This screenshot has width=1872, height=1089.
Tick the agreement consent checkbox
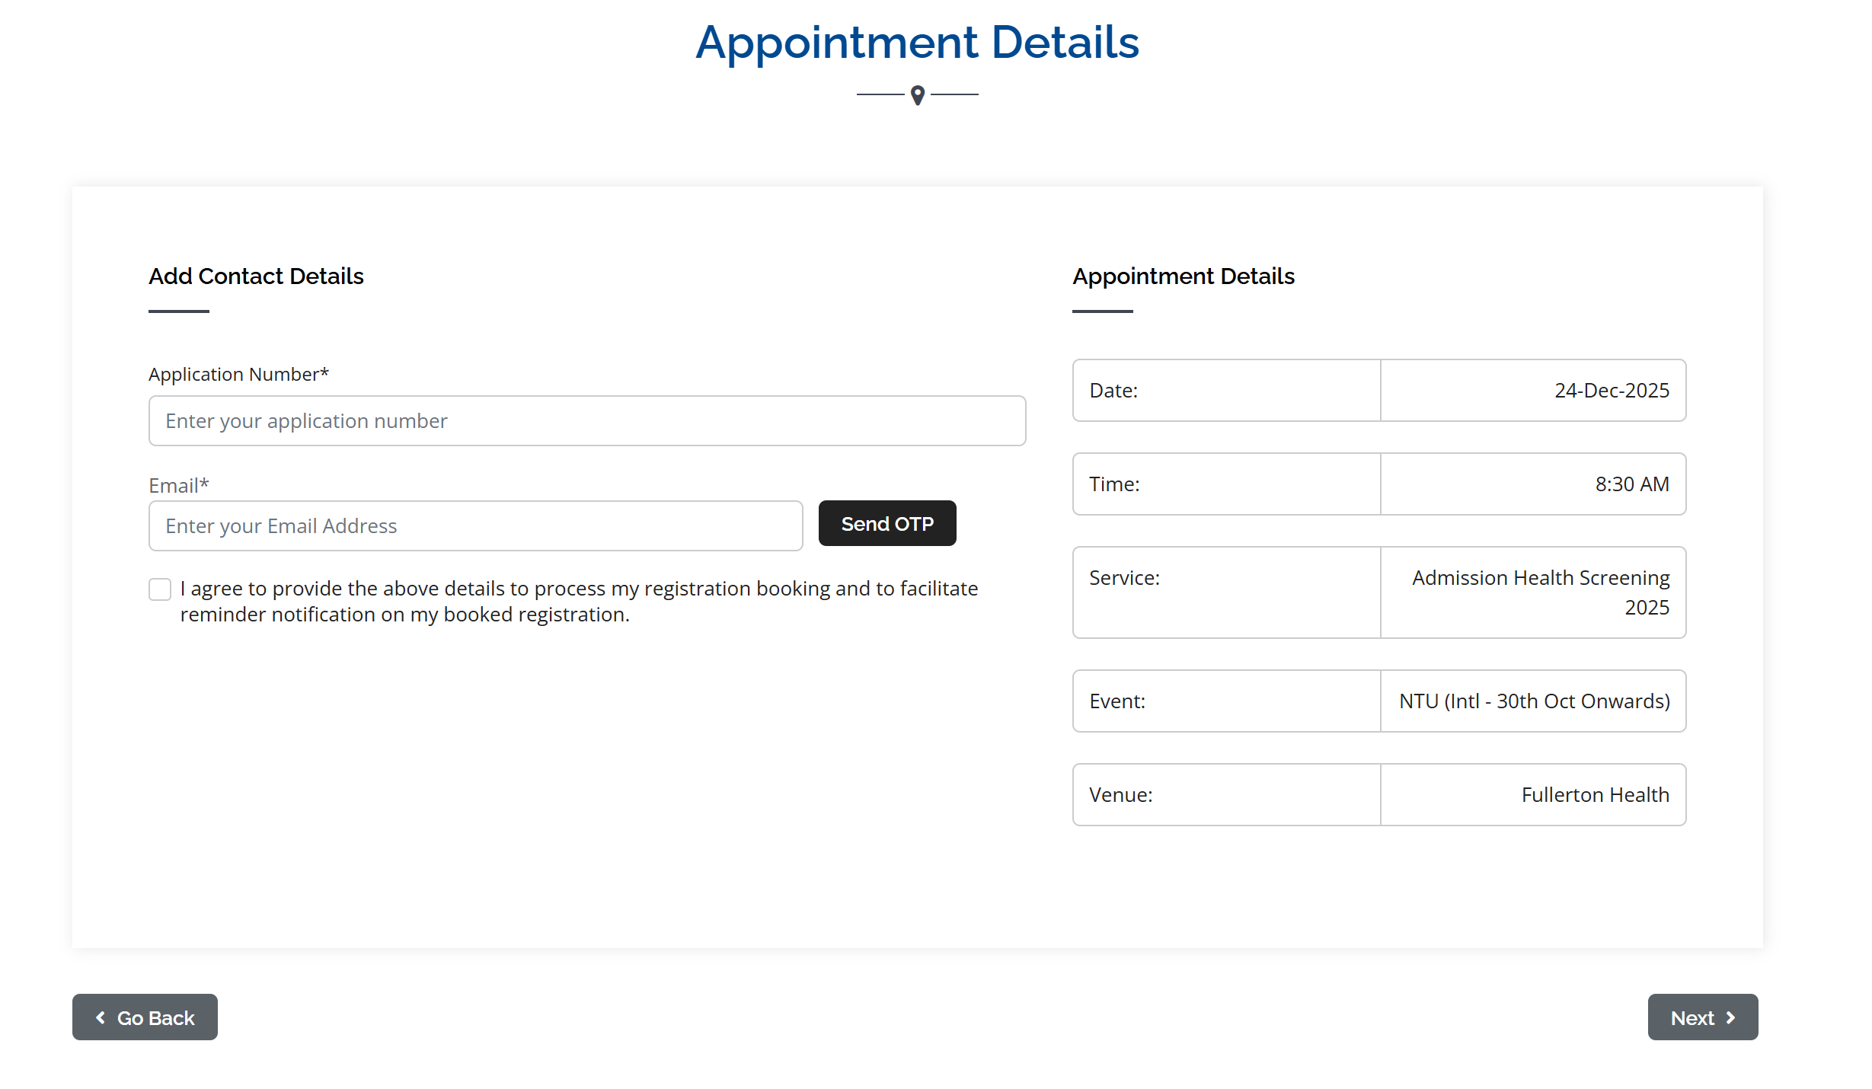pos(160,589)
